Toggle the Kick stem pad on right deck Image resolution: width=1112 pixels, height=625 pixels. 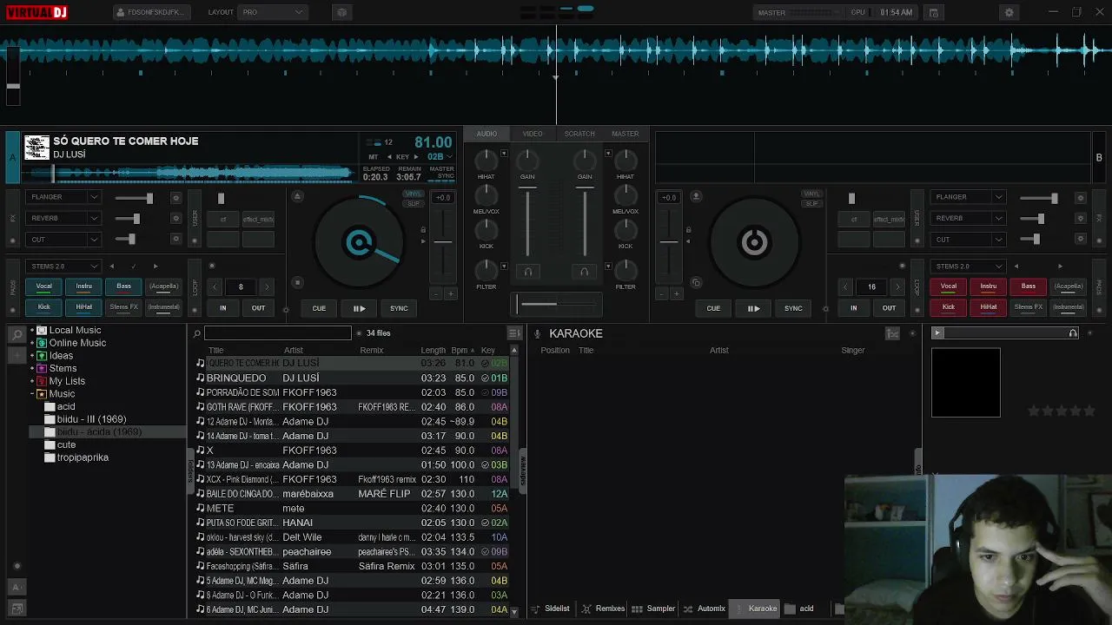pyautogui.click(x=949, y=307)
